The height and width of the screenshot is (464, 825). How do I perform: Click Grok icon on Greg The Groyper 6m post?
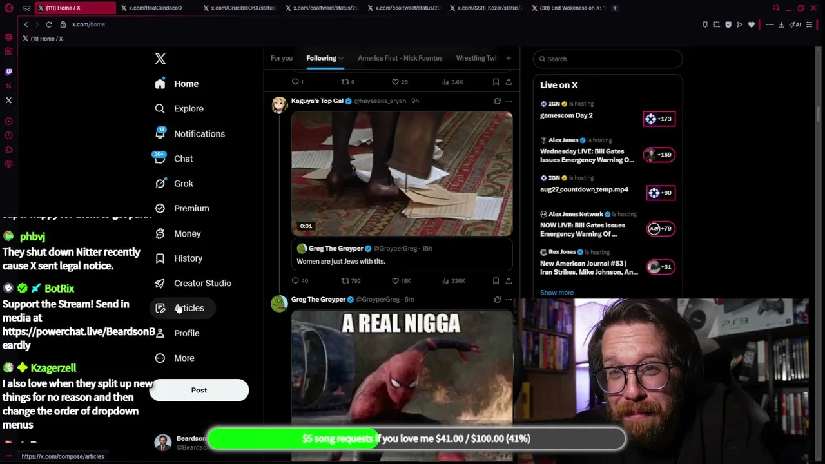(497, 300)
